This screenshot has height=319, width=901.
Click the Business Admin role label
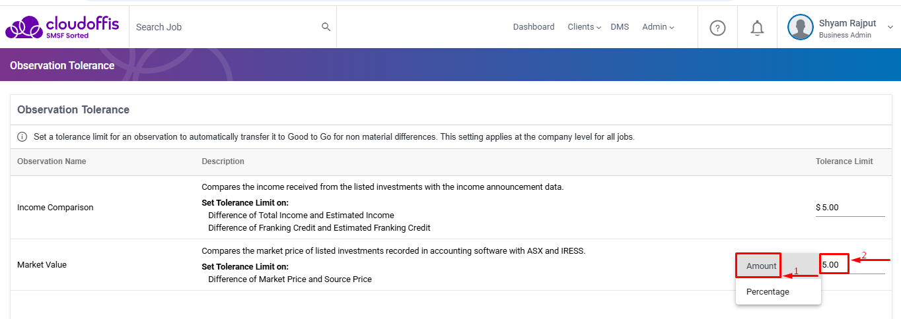click(845, 36)
